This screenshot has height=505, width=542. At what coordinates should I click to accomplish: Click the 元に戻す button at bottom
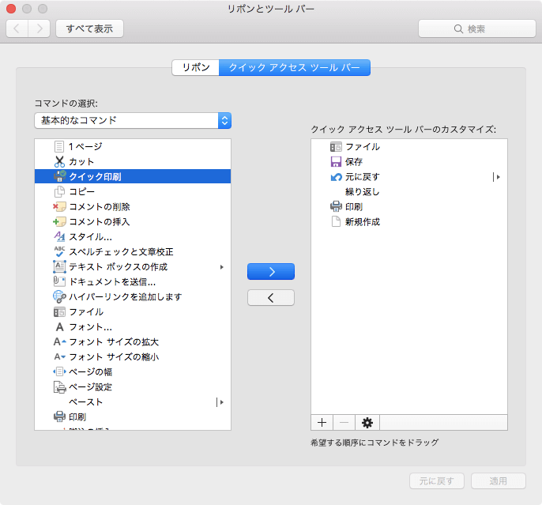(437, 481)
